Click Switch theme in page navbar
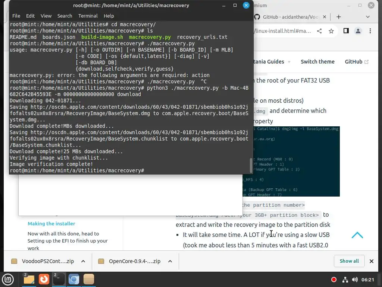 (317, 62)
